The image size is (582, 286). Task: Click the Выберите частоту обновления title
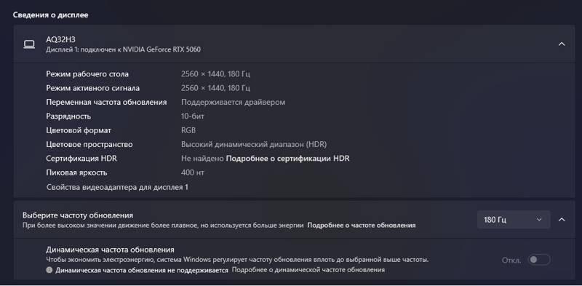click(x=78, y=215)
